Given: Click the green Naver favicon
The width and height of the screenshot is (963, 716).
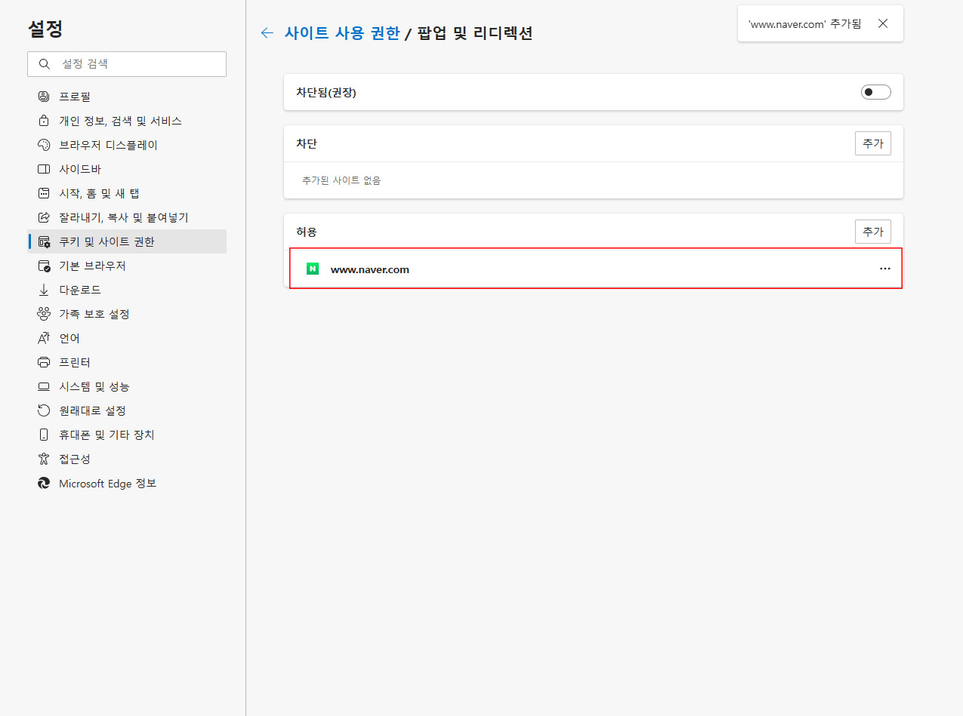Looking at the screenshot, I should tap(313, 269).
